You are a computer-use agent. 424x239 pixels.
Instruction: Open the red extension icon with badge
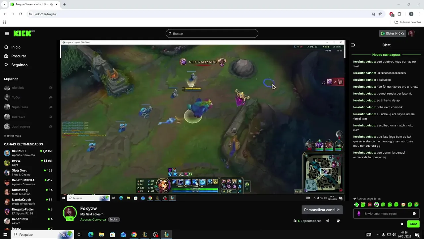392,14
